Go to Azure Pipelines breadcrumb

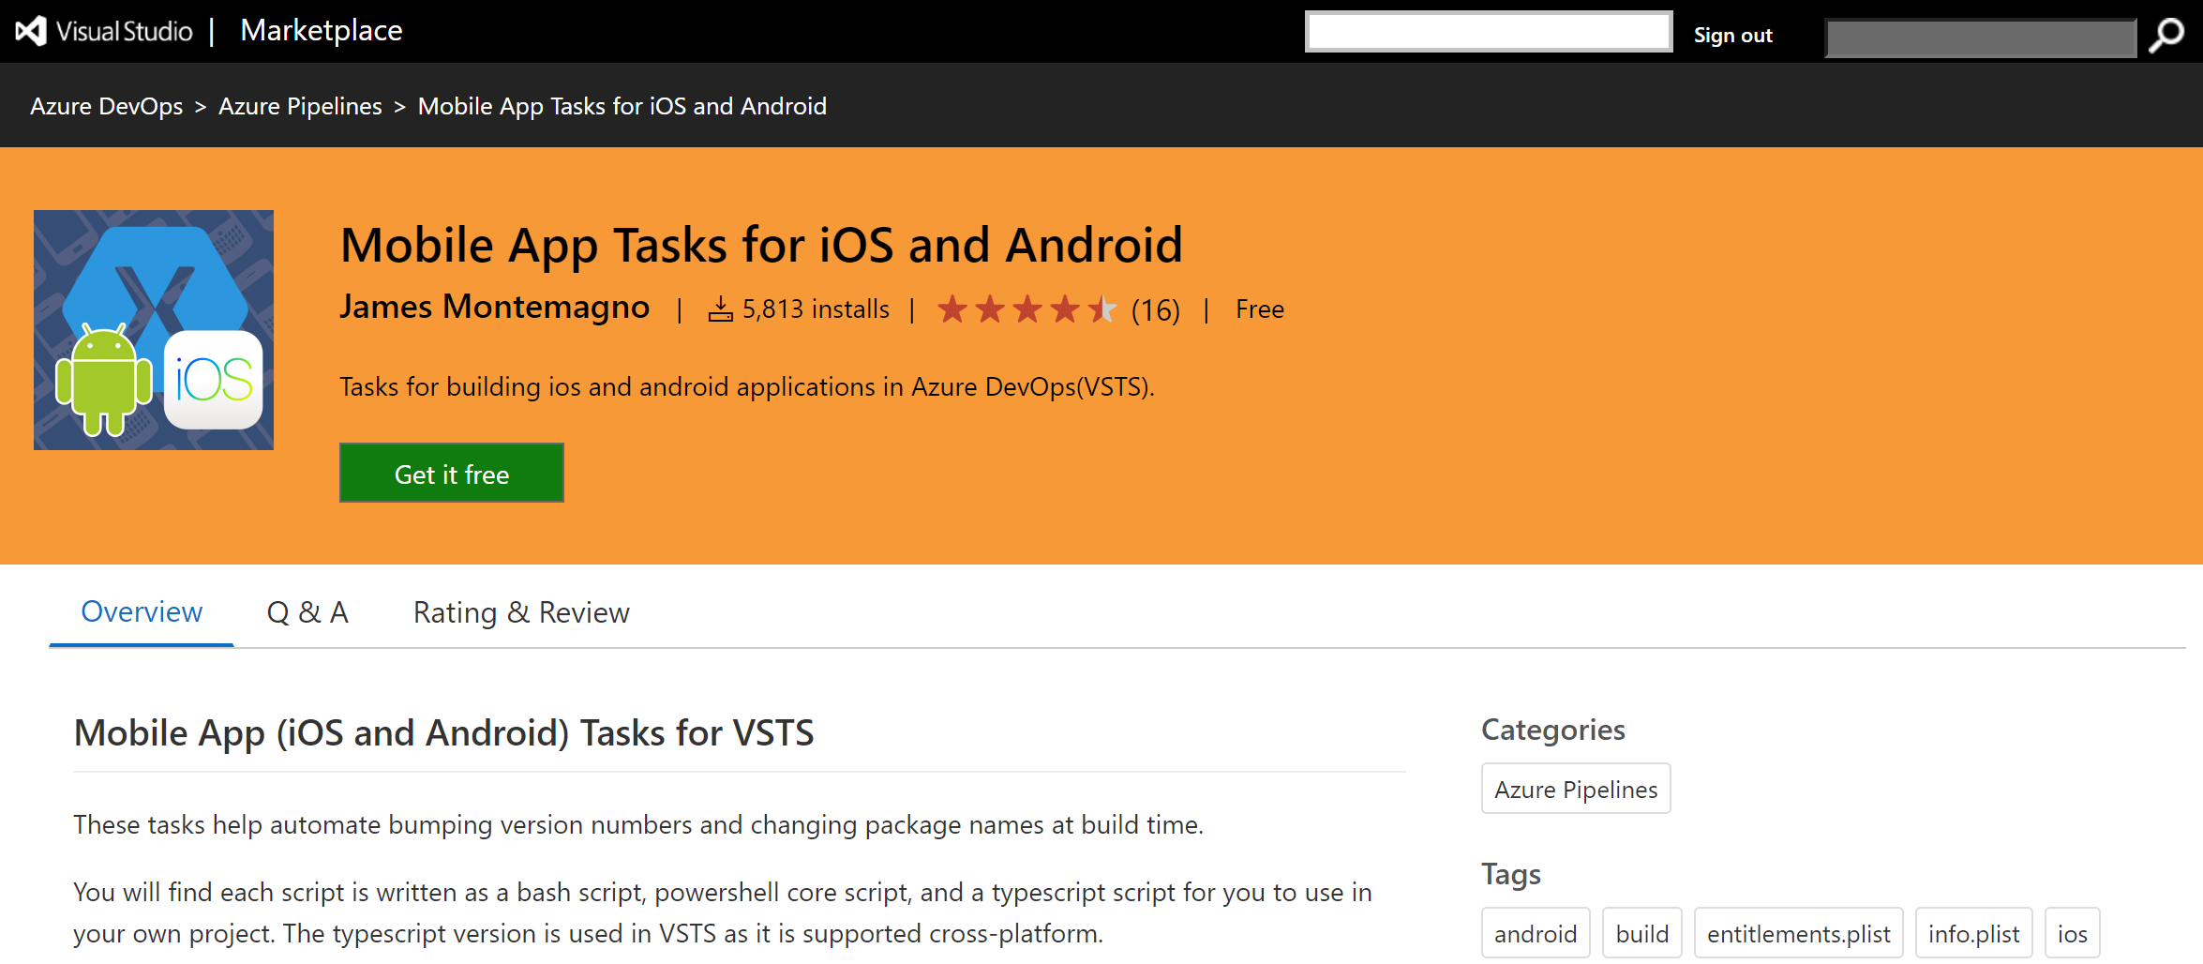pyautogui.click(x=300, y=106)
